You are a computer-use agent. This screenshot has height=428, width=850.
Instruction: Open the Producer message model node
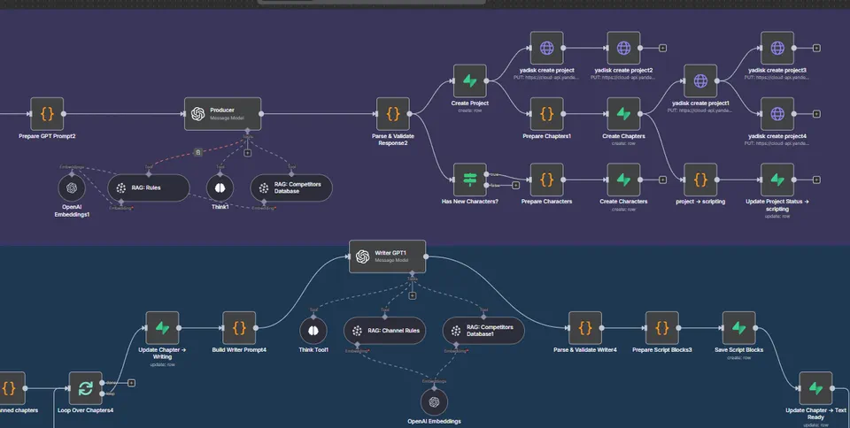coord(223,113)
